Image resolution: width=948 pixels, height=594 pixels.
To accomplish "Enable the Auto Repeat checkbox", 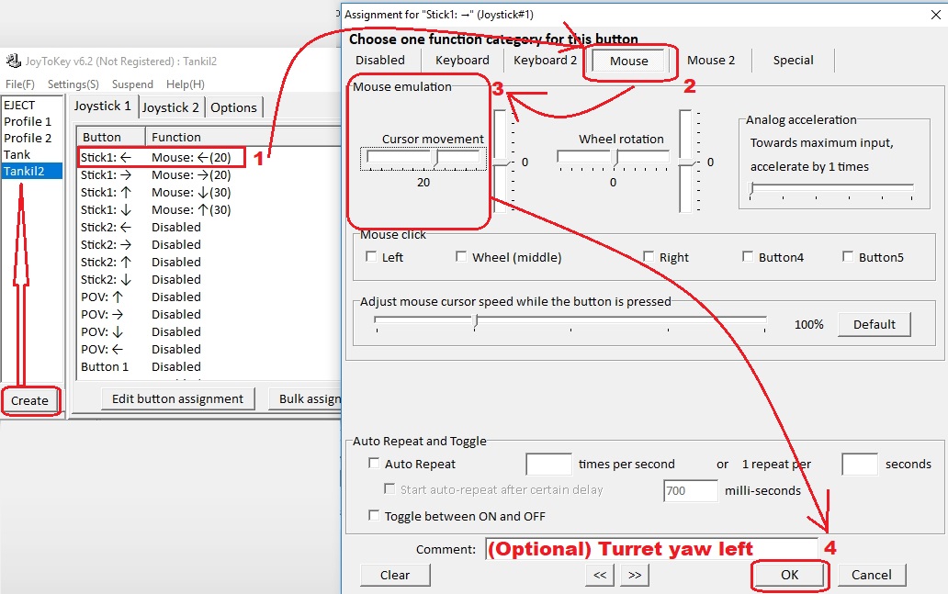I will pyautogui.click(x=374, y=464).
